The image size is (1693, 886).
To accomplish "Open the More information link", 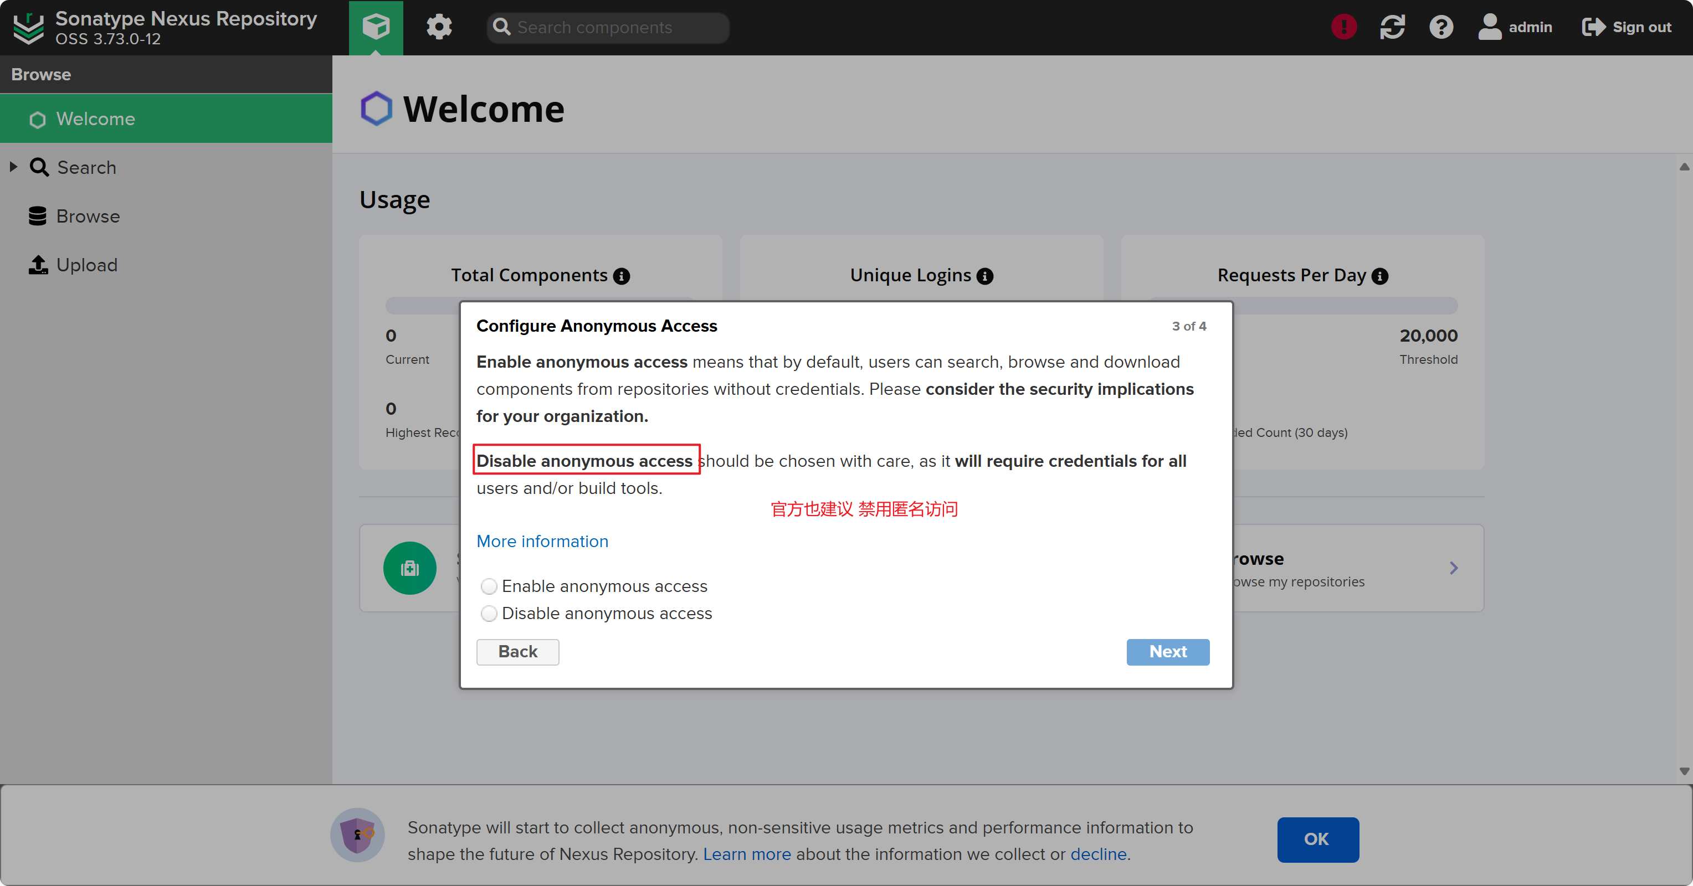I will point(542,541).
